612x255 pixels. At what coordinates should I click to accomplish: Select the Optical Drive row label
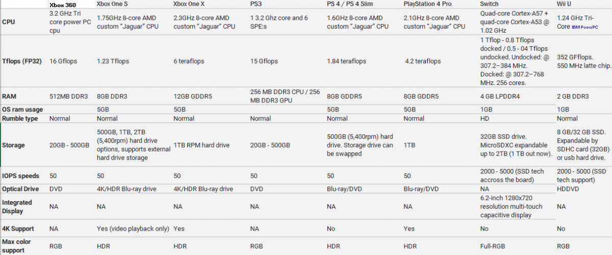coord(20,188)
